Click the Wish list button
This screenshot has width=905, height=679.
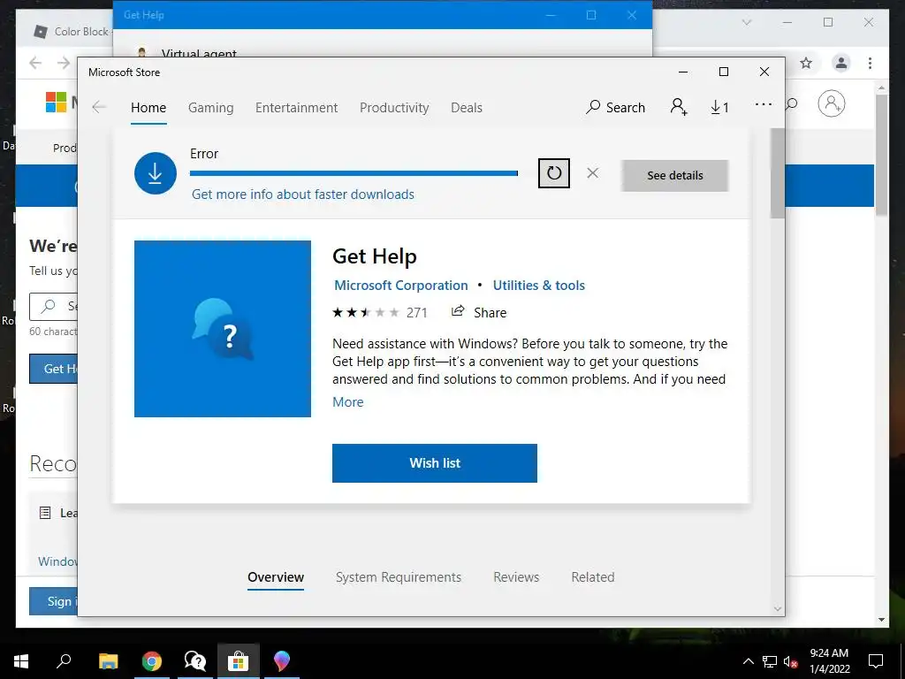pyautogui.click(x=435, y=463)
